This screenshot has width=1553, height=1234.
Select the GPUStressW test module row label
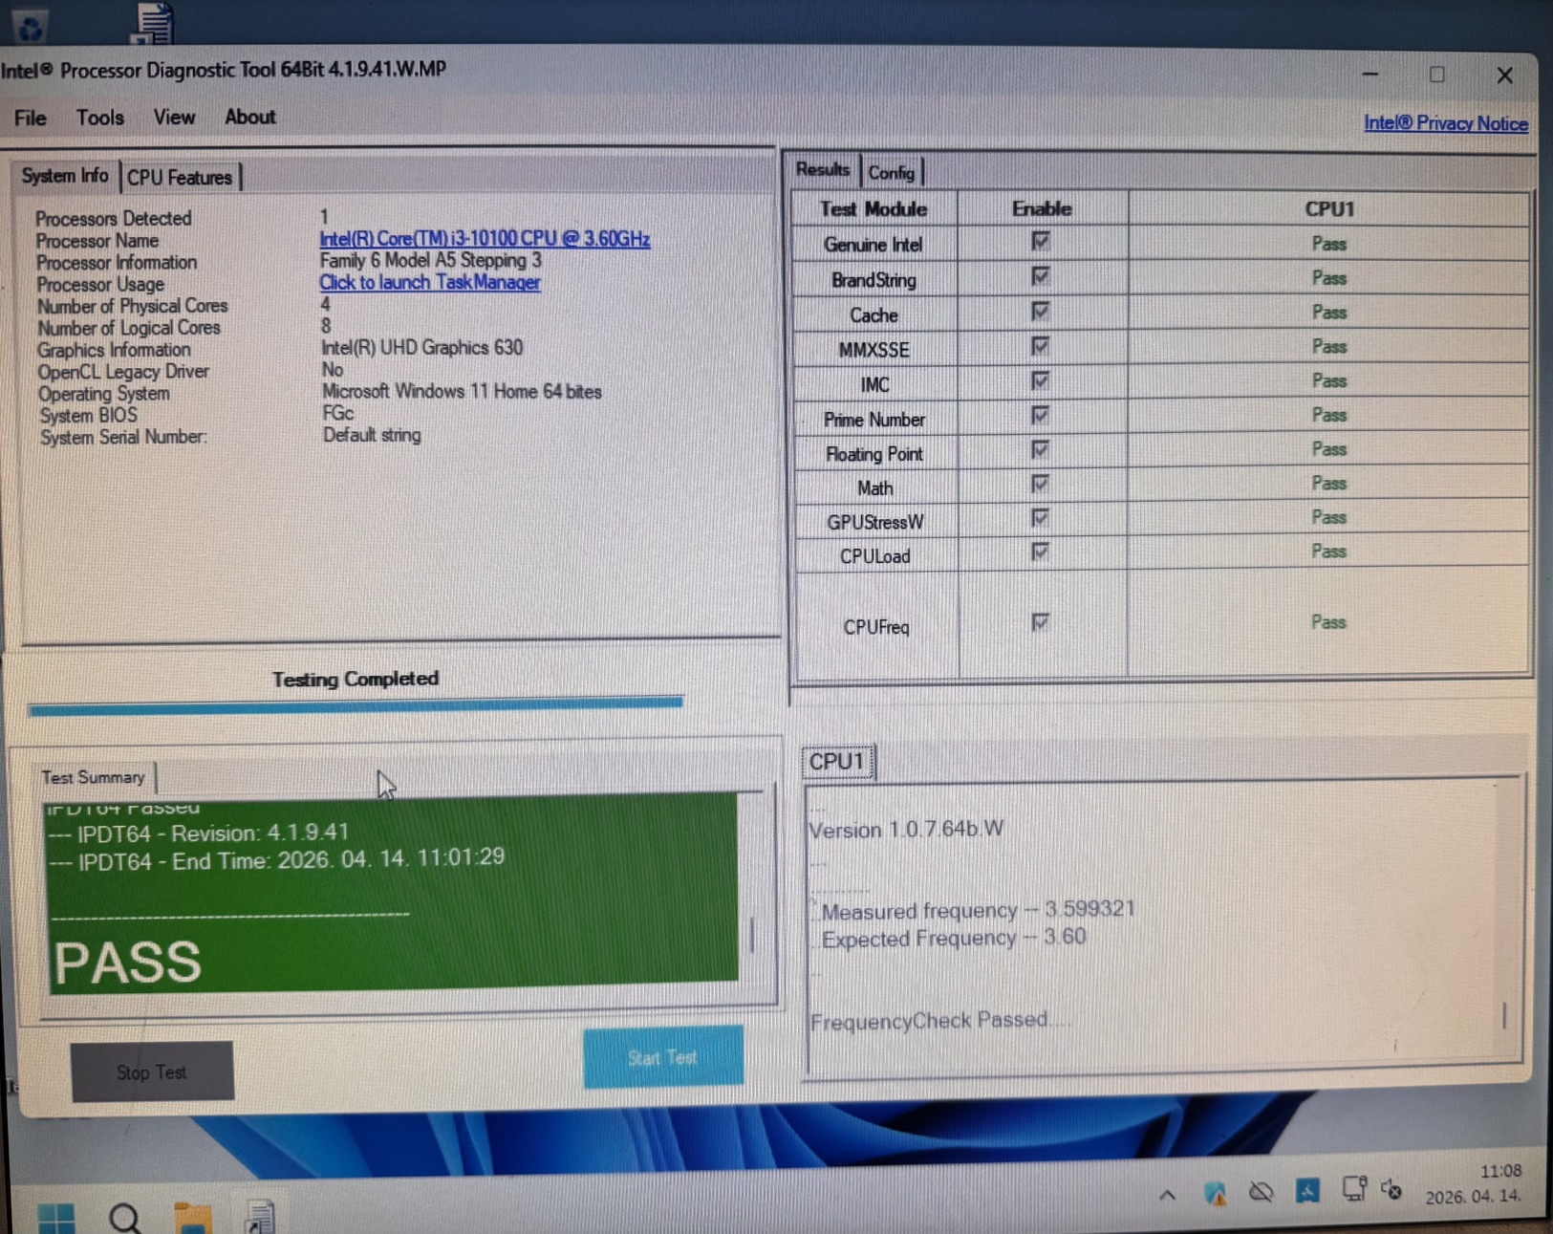pyautogui.click(x=875, y=522)
